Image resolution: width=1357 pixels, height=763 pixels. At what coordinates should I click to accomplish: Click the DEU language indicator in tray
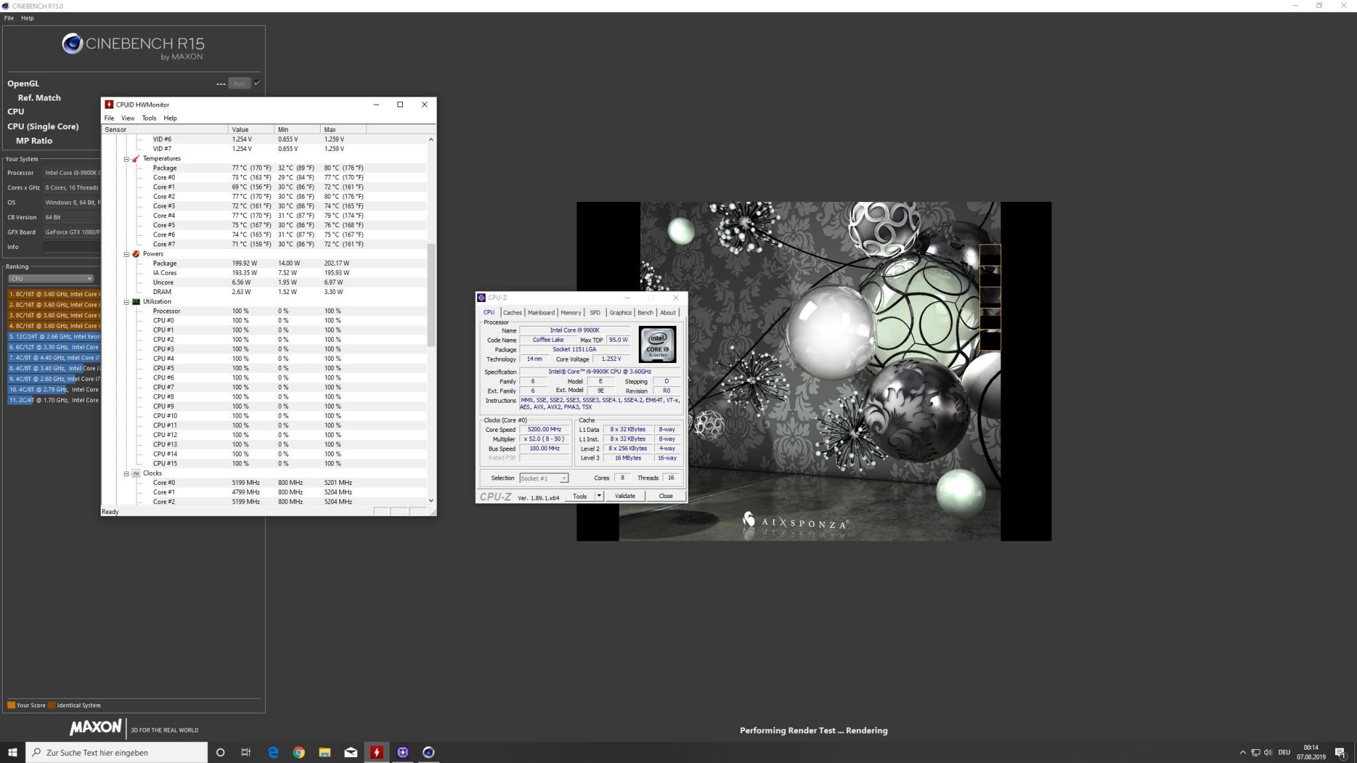click(1284, 752)
